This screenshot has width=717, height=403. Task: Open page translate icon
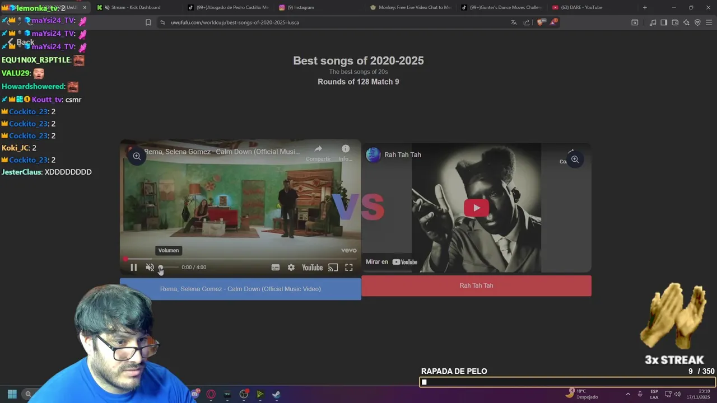point(514,22)
